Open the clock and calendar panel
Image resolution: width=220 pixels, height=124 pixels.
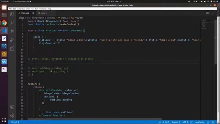[114, 1]
